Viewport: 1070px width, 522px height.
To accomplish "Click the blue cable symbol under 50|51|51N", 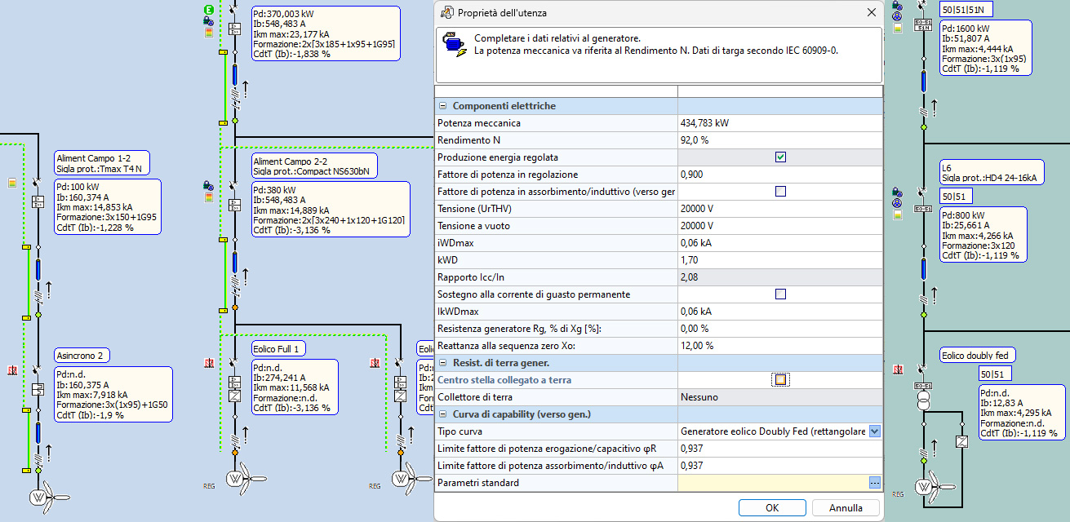I will pyautogui.click(x=923, y=83).
